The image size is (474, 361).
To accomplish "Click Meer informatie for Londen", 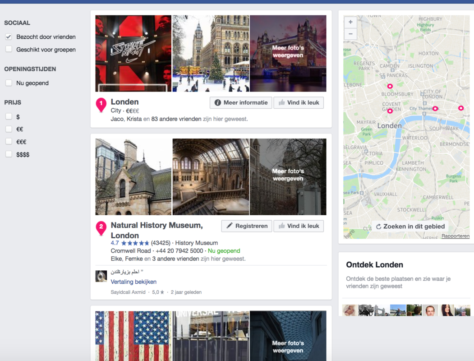I will (241, 102).
